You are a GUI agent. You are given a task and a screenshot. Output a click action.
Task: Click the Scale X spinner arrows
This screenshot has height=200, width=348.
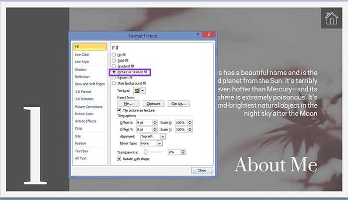click(x=190, y=123)
